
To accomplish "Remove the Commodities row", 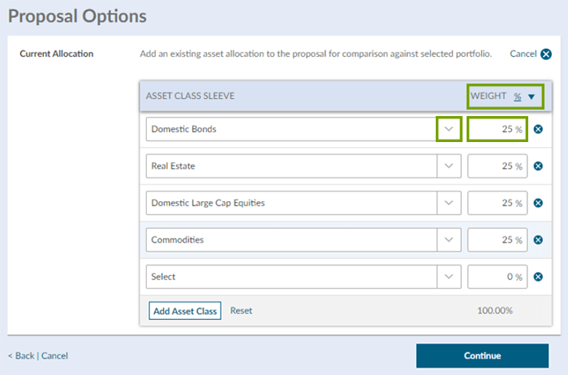I will tap(538, 240).
